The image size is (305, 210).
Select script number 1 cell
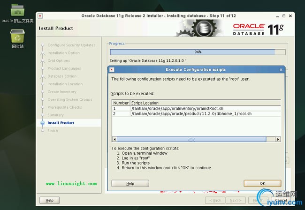(x=121, y=108)
